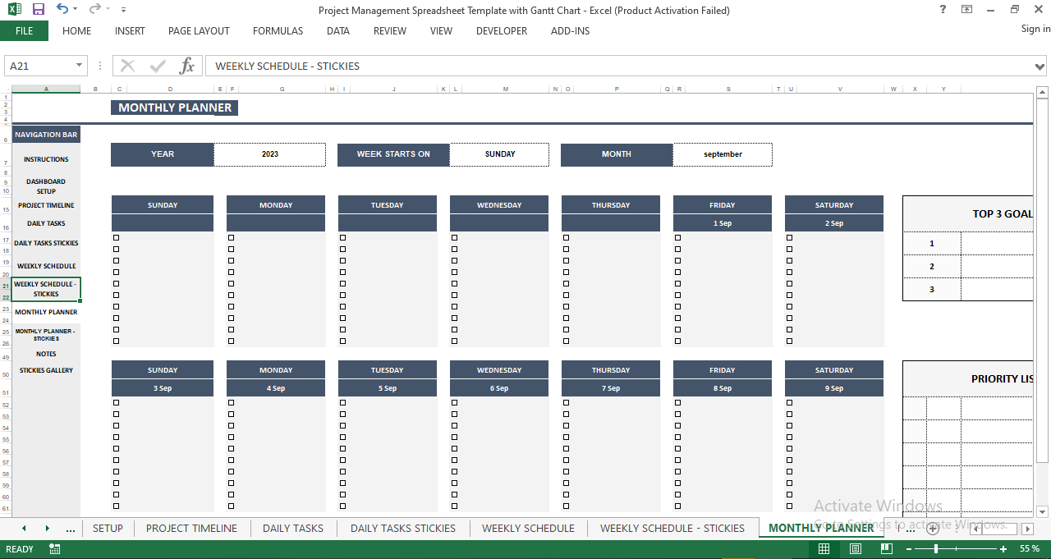Click the Save icon on Quick Access Toolbar

tap(37, 9)
